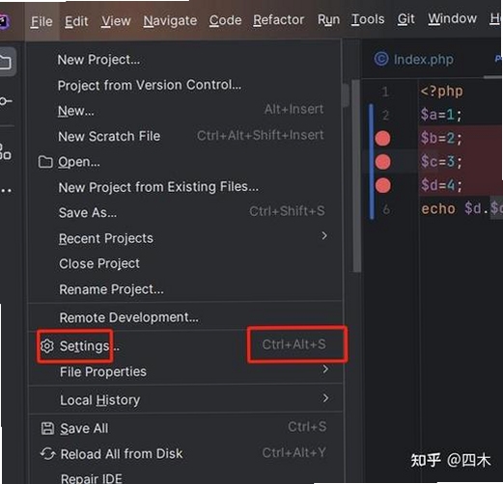Open the Navigate menu
Screen dimensions: 503x484
(x=170, y=21)
